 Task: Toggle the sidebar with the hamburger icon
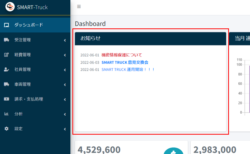79,7
